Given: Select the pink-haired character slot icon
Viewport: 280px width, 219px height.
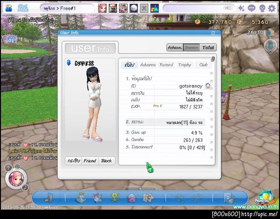Looking at the screenshot, I should tap(102, 8).
